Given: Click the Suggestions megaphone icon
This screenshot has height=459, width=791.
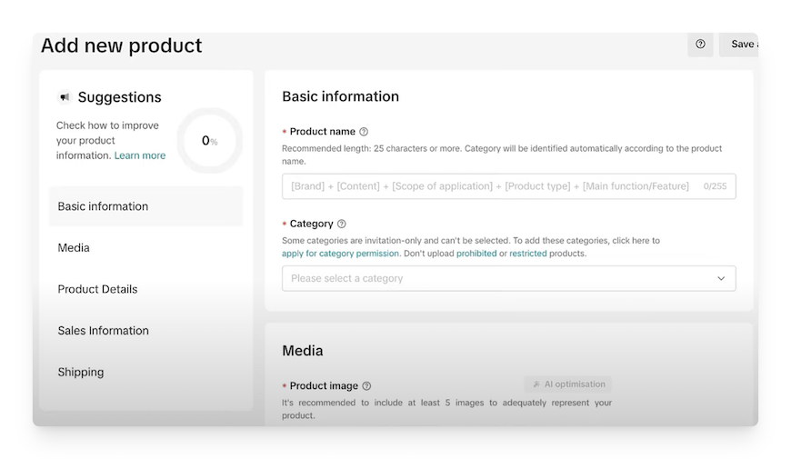Looking at the screenshot, I should point(65,97).
